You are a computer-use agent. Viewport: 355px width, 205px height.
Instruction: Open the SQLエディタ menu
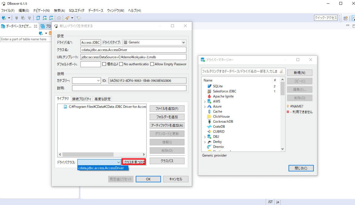coord(76,10)
